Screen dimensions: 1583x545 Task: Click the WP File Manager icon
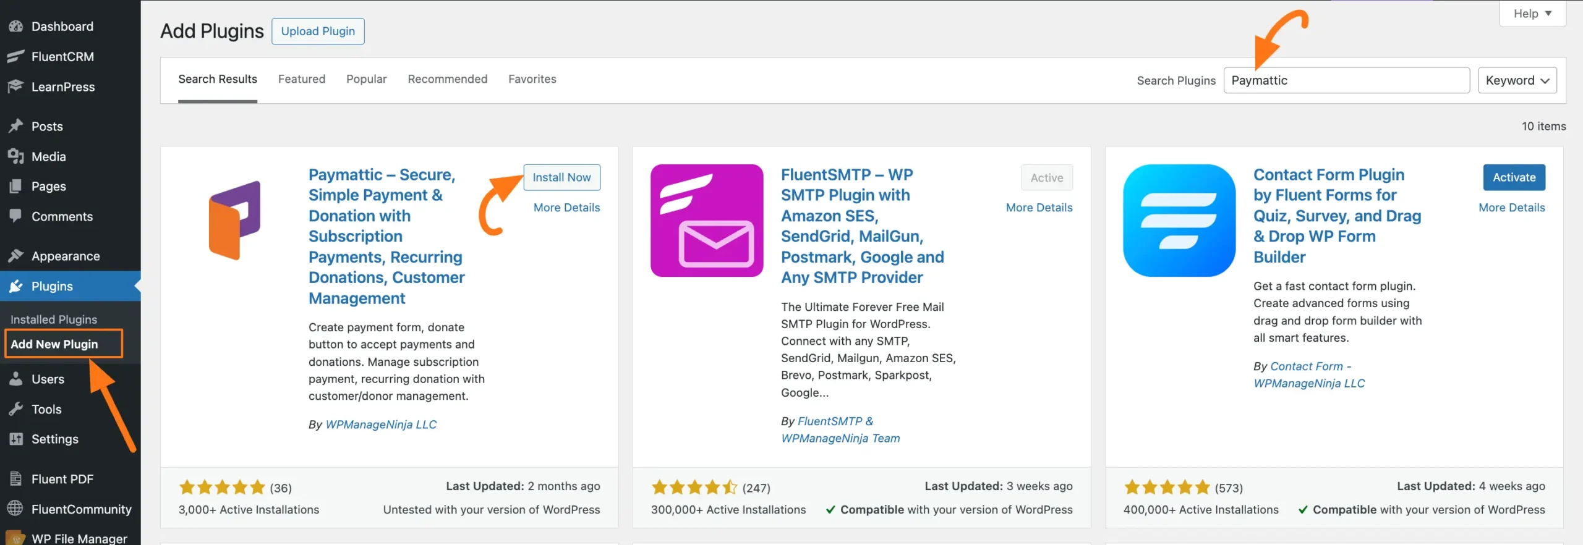pos(15,538)
